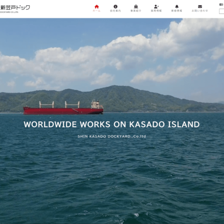Open 採用情報 via the person-plus icon
The height and width of the screenshot is (224, 224).
[156, 7]
